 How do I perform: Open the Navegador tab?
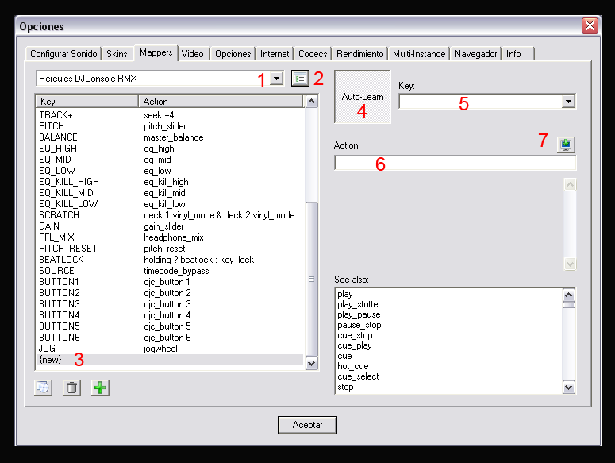[476, 54]
